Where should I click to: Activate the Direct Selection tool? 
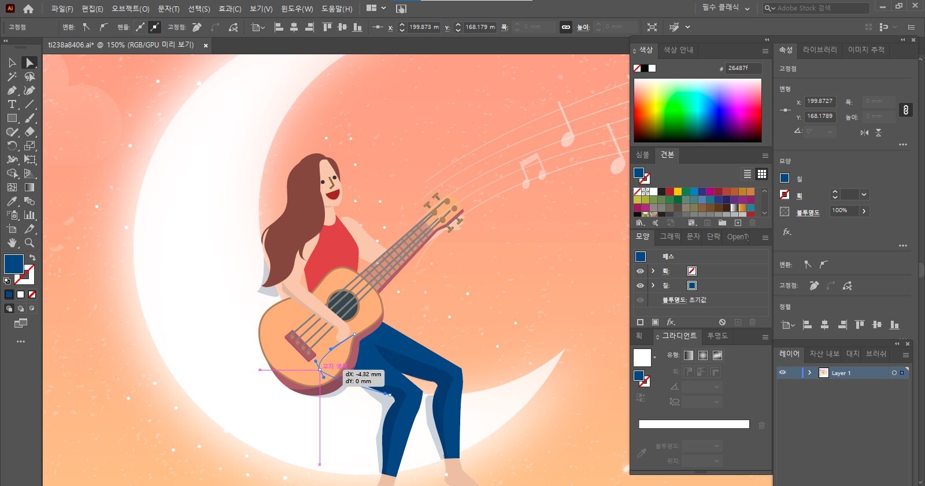pyautogui.click(x=29, y=62)
